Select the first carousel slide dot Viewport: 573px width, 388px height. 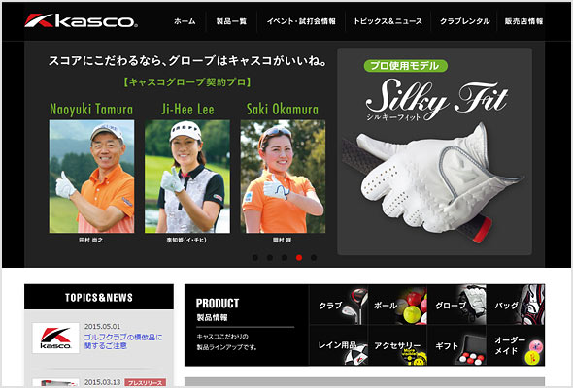click(255, 258)
